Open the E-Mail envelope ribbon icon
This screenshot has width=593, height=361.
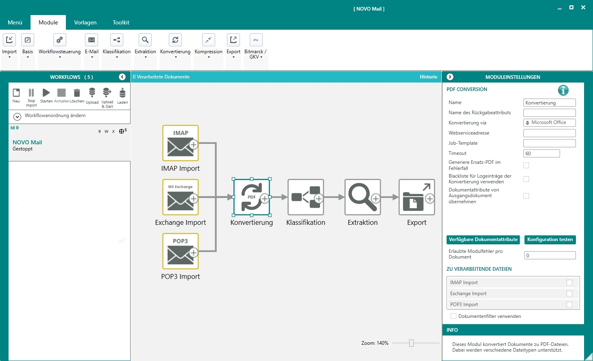(x=92, y=40)
